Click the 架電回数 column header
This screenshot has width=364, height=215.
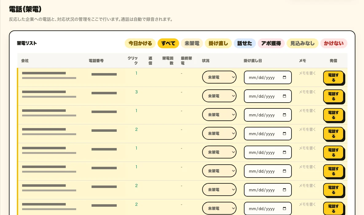click(168, 61)
